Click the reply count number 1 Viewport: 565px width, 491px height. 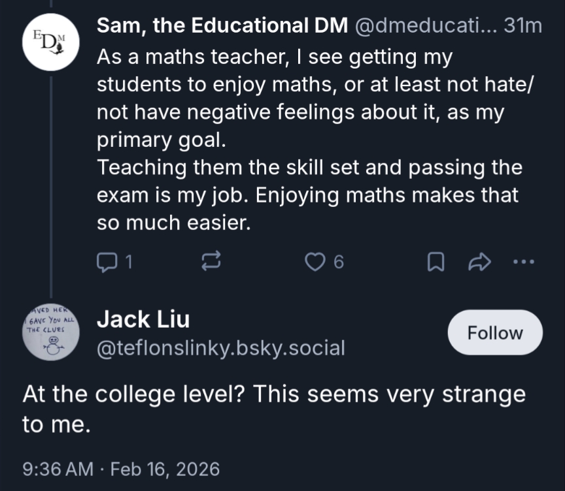128,262
